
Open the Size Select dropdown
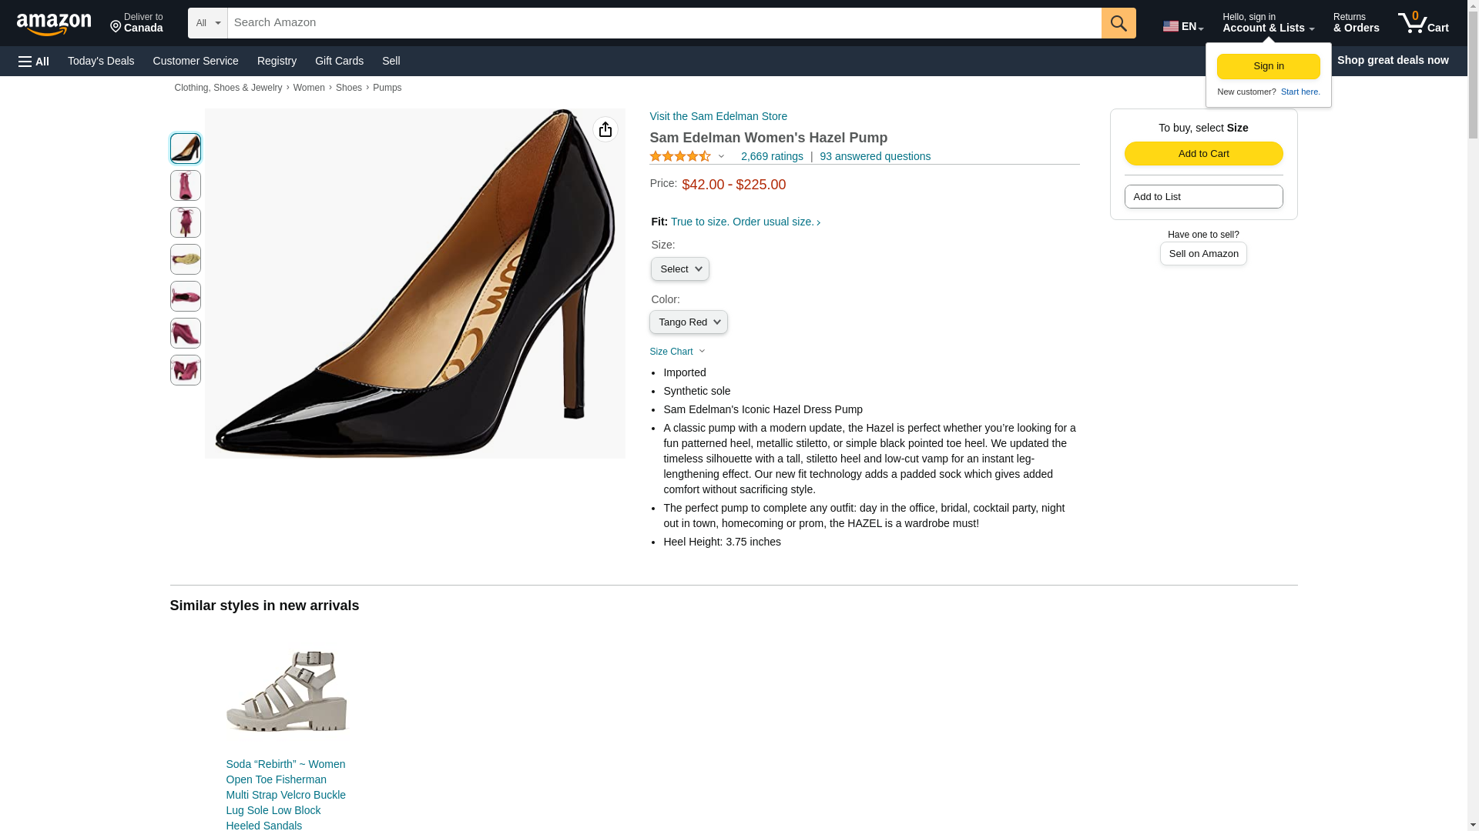(679, 269)
